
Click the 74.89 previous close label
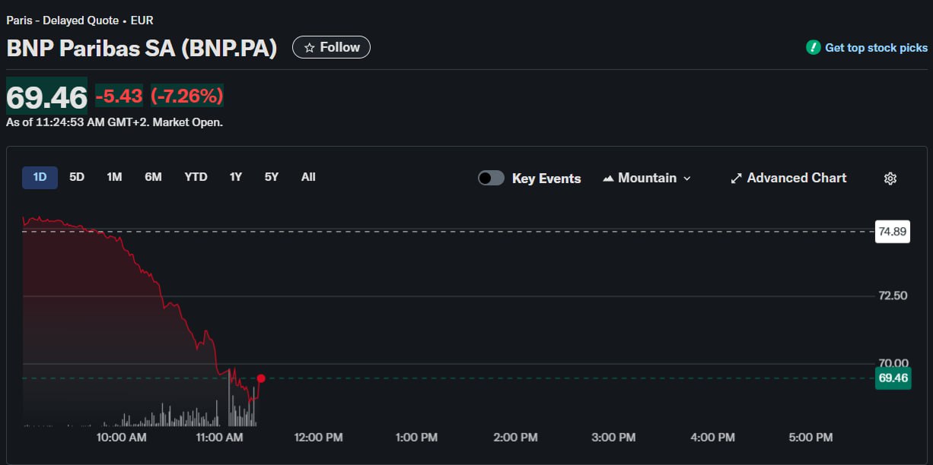point(892,232)
